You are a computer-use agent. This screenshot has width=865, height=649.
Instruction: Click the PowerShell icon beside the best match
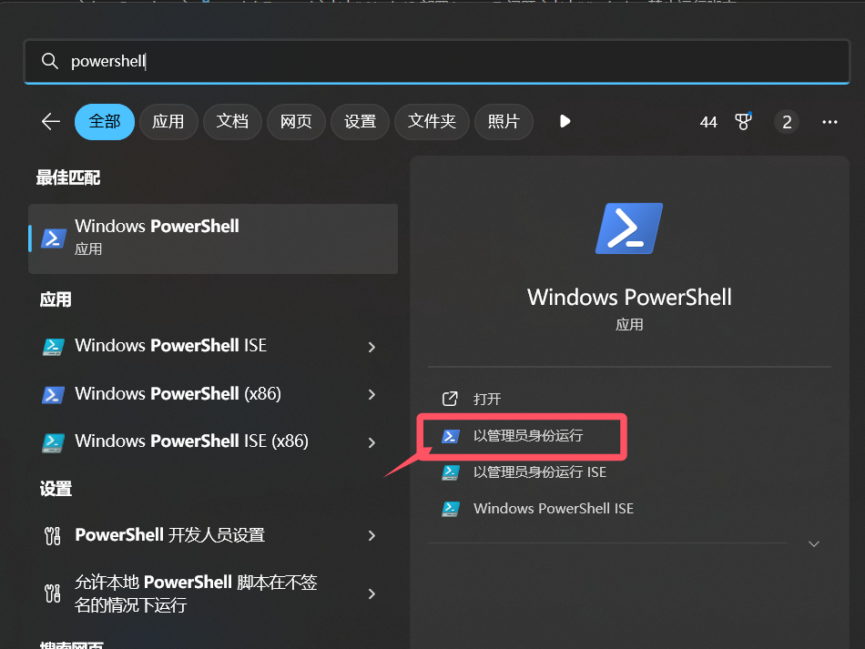(x=53, y=238)
